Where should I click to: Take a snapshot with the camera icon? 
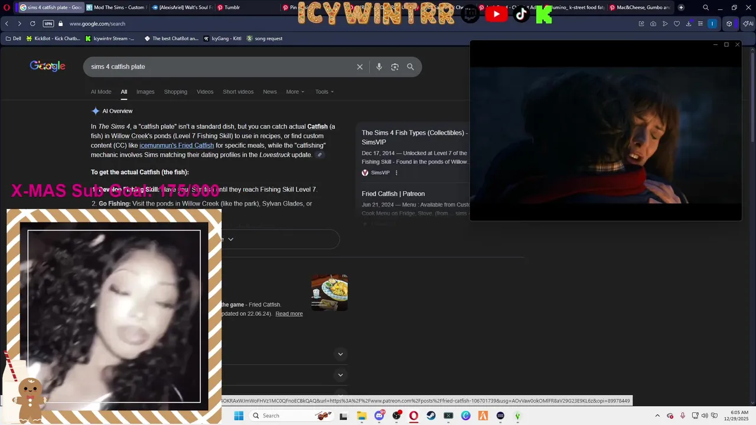[653, 24]
